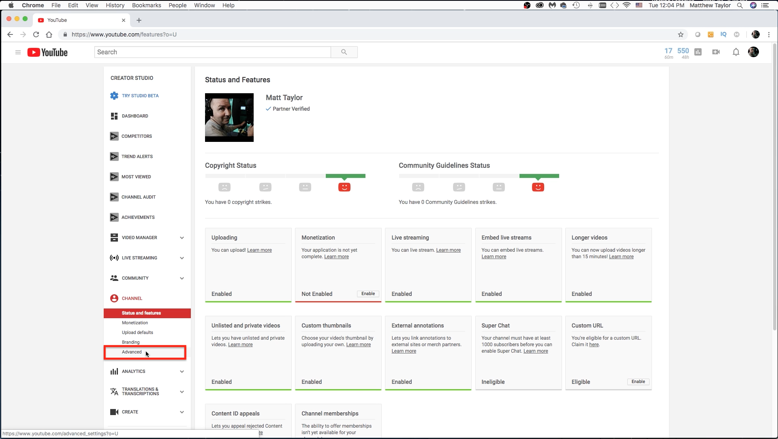The height and width of the screenshot is (439, 778).
Task: Click the search magnifier button
Action: (344, 52)
